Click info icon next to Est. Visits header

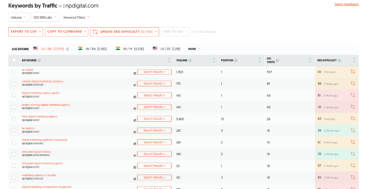[277, 60]
